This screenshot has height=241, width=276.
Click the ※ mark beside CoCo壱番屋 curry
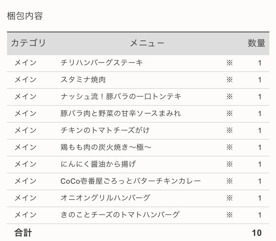tap(230, 181)
